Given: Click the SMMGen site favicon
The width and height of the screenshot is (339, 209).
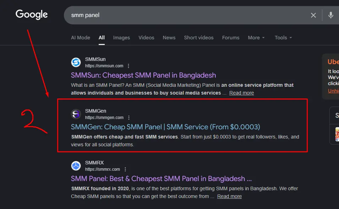Looking at the screenshot, I should pos(76,114).
